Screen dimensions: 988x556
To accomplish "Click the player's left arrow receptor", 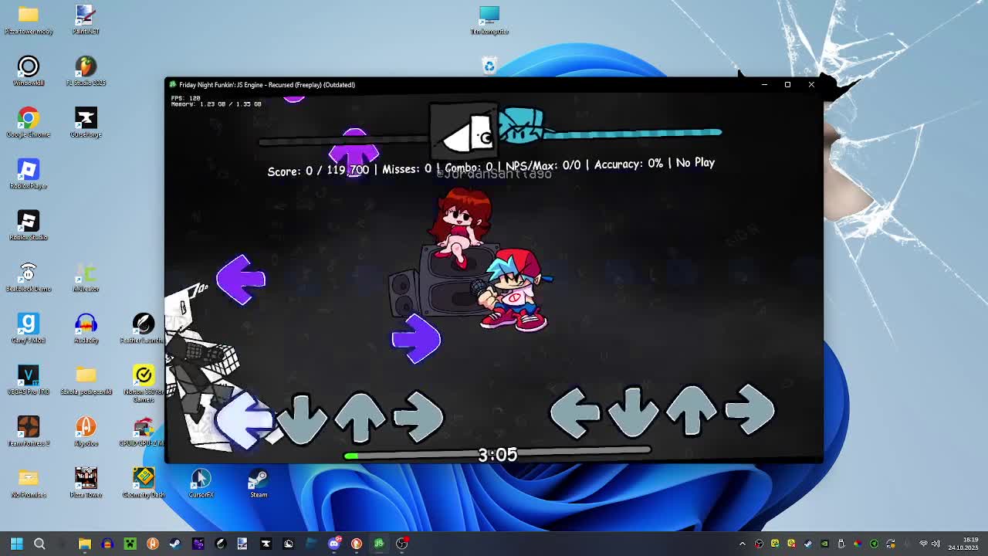I will 574,412.
